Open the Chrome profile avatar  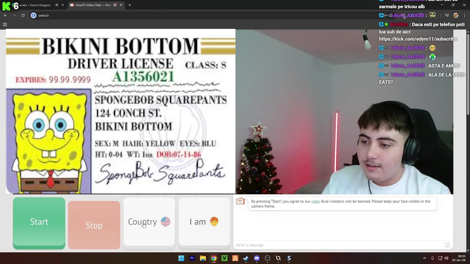(x=456, y=15)
